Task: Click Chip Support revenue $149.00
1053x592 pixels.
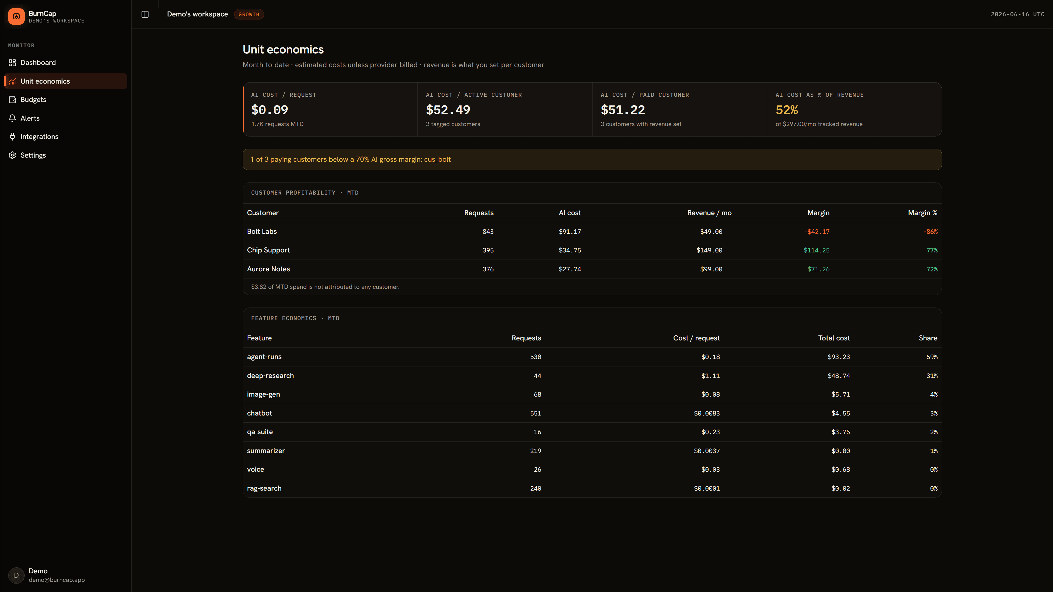Action: point(709,251)
